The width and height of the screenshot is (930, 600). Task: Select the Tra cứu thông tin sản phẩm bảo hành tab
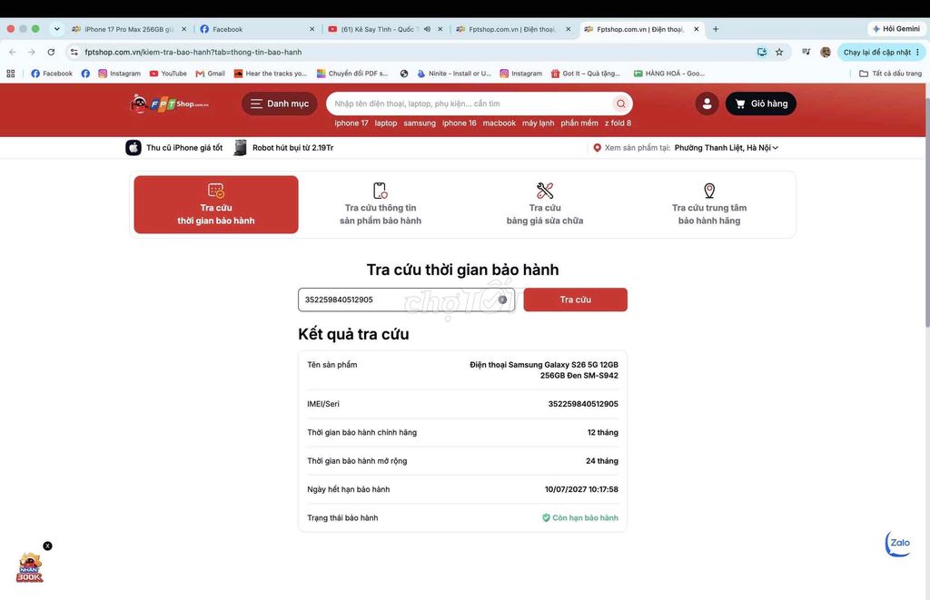pyautogui.click(x=381, y=204)
